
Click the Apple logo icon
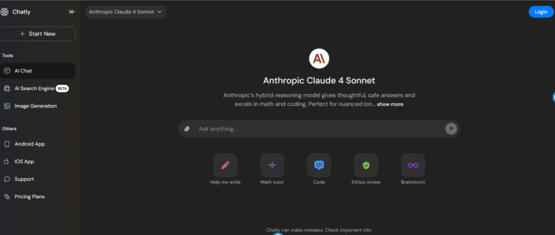click(x=6, y=161)
